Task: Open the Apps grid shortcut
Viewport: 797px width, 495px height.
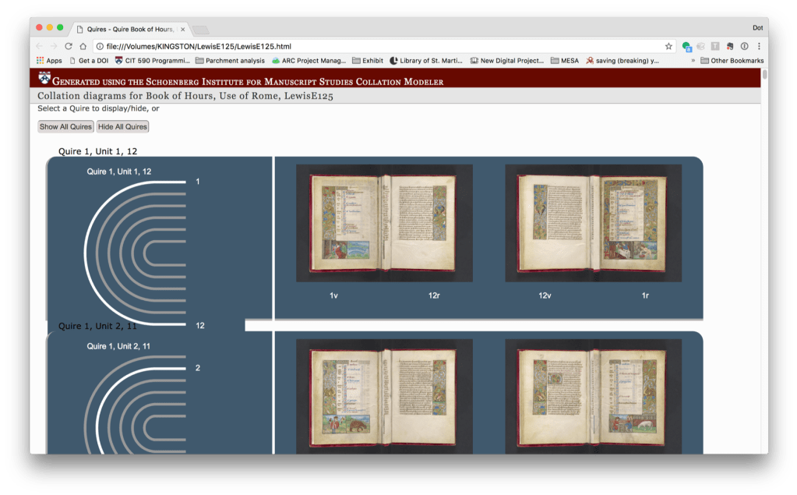Action: pos(49,60)
